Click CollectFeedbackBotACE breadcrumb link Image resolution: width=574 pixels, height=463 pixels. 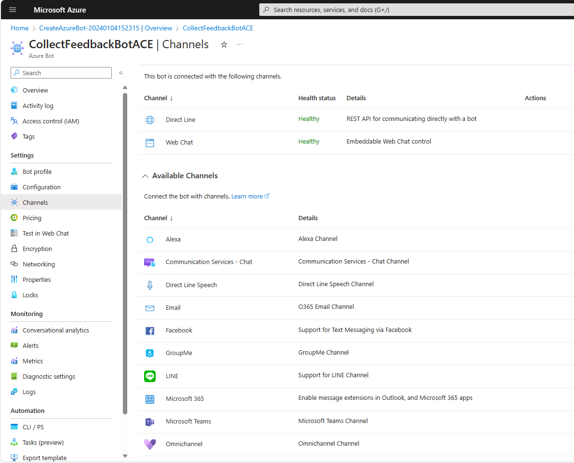[x=218, y=28]
